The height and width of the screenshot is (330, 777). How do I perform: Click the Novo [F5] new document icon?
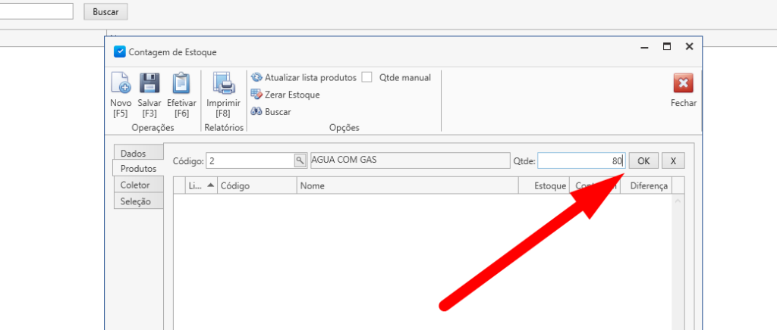121,84
